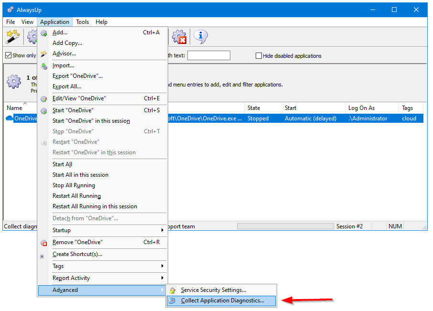433x311 pixels.
Task: Open the View menu
Action: tap(27, 22)
